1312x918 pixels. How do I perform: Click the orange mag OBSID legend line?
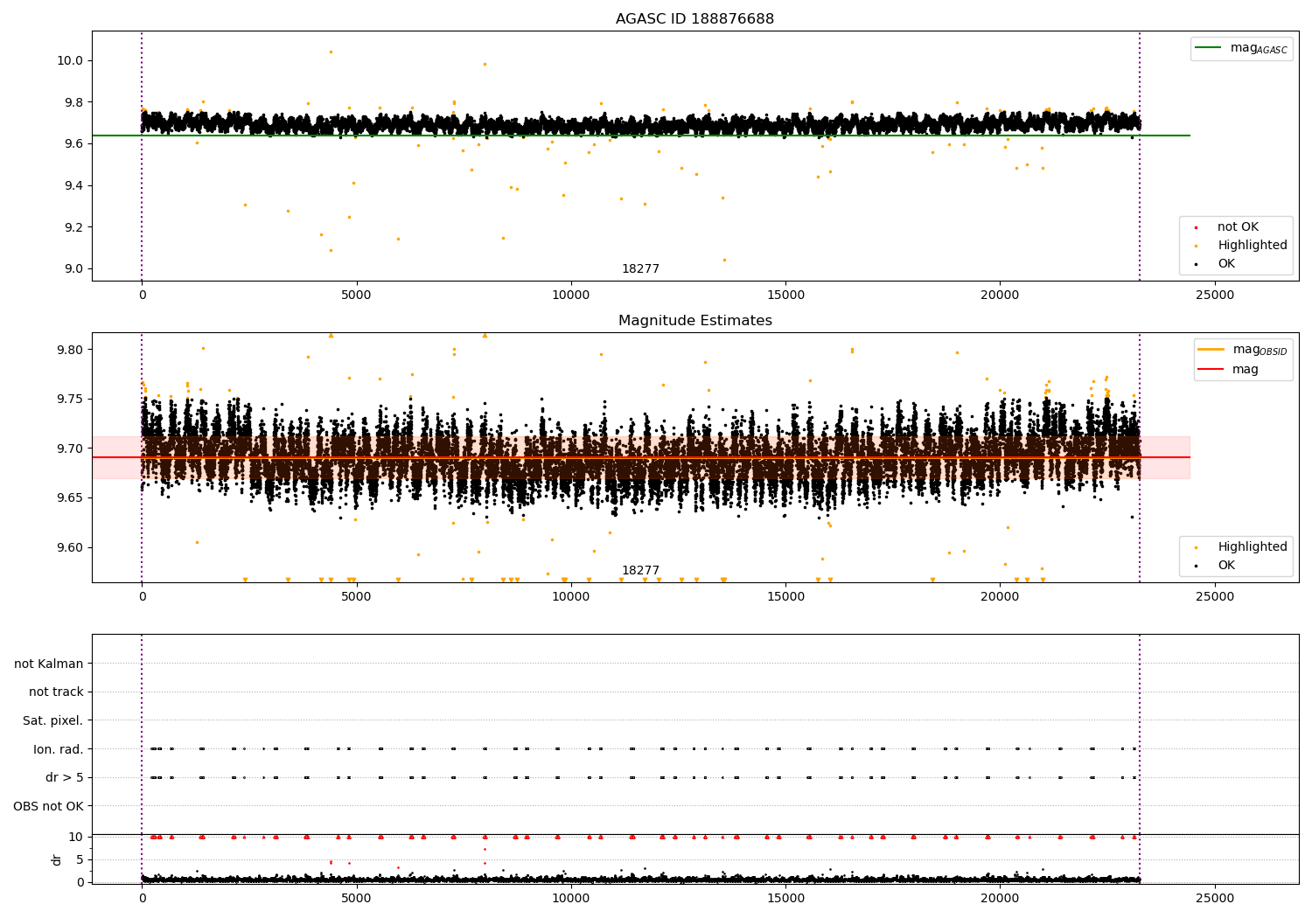[x=1211, y=350]
